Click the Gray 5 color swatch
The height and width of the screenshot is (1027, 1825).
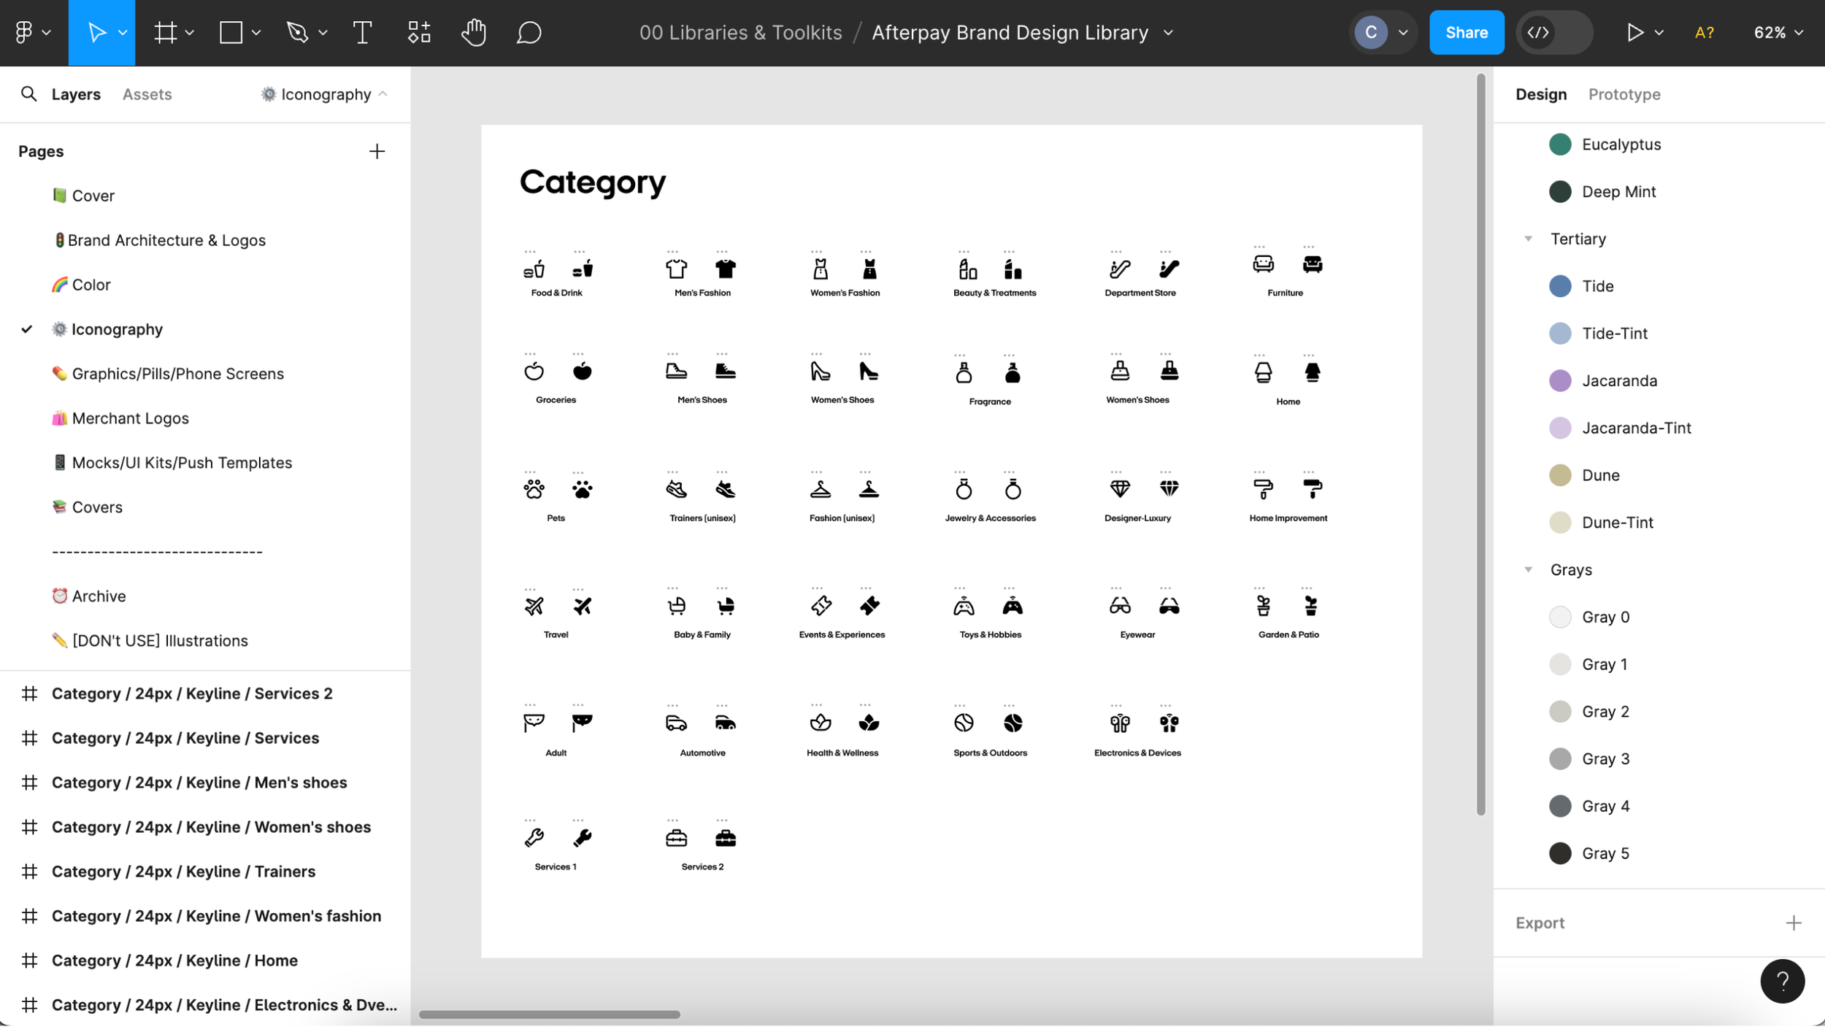1559,853
